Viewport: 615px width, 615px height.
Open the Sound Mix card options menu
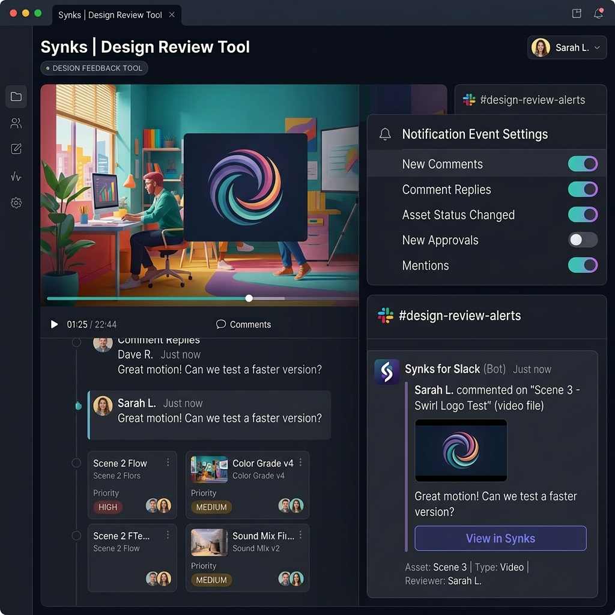coord(300,535)
